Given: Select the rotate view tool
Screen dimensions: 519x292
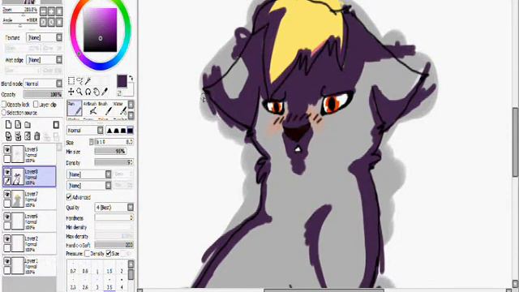Looking at the screenshot, I should tap(88, 92).
